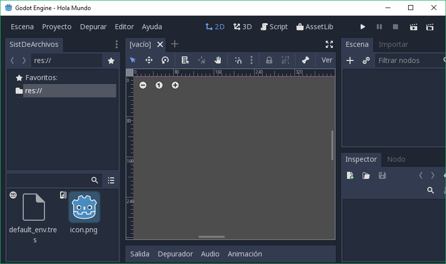Zoom in the viewport with plus button
This screenshot has width=446, height=264.
pos(175,85)
